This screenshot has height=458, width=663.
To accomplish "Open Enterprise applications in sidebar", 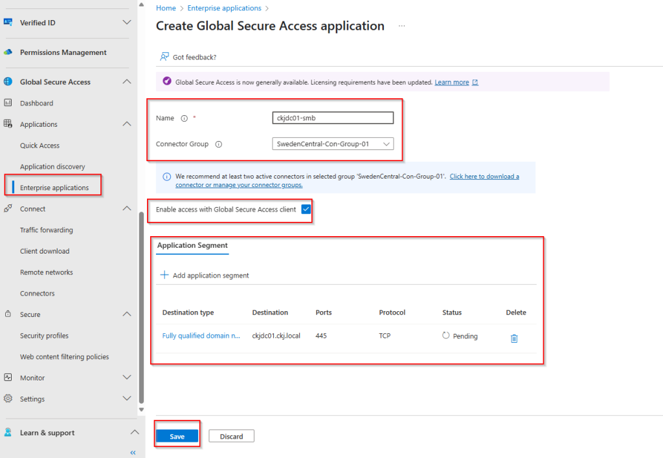I will (54, 188).
